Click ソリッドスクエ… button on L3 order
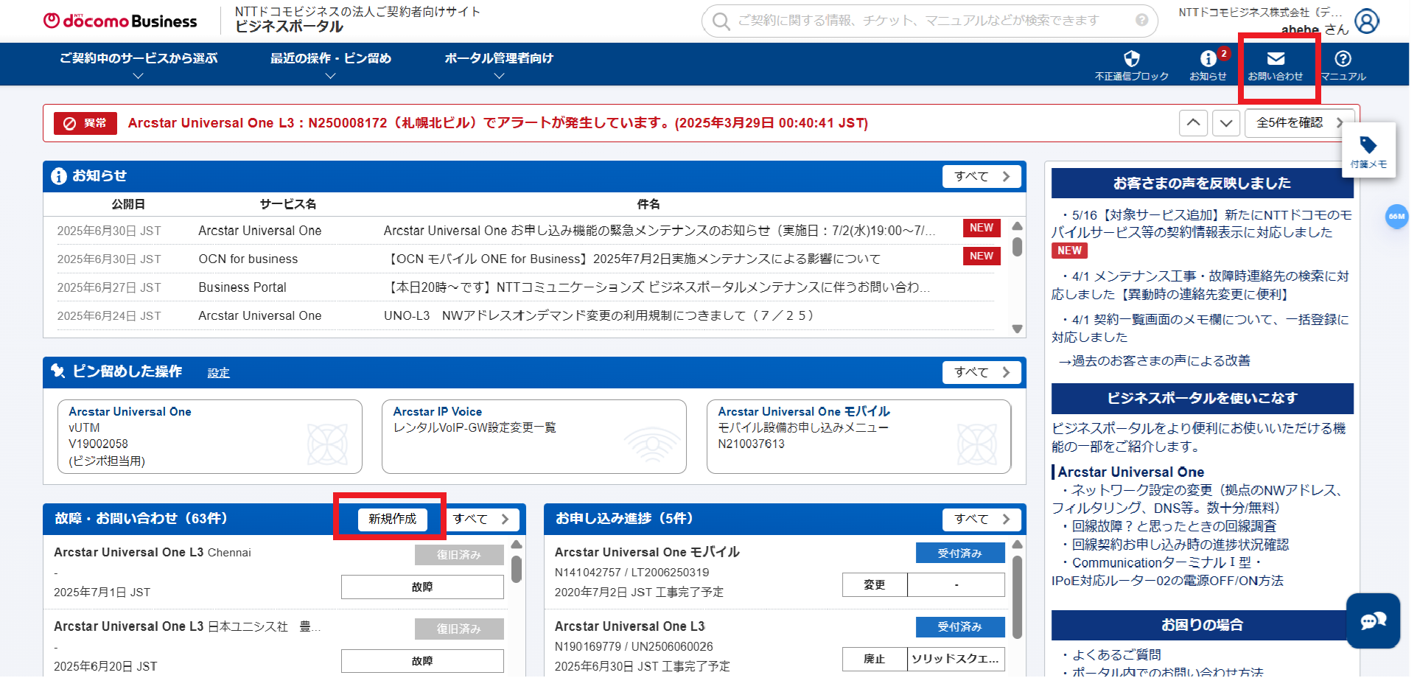Viewport: 1417px width, 678px height. 956,660
